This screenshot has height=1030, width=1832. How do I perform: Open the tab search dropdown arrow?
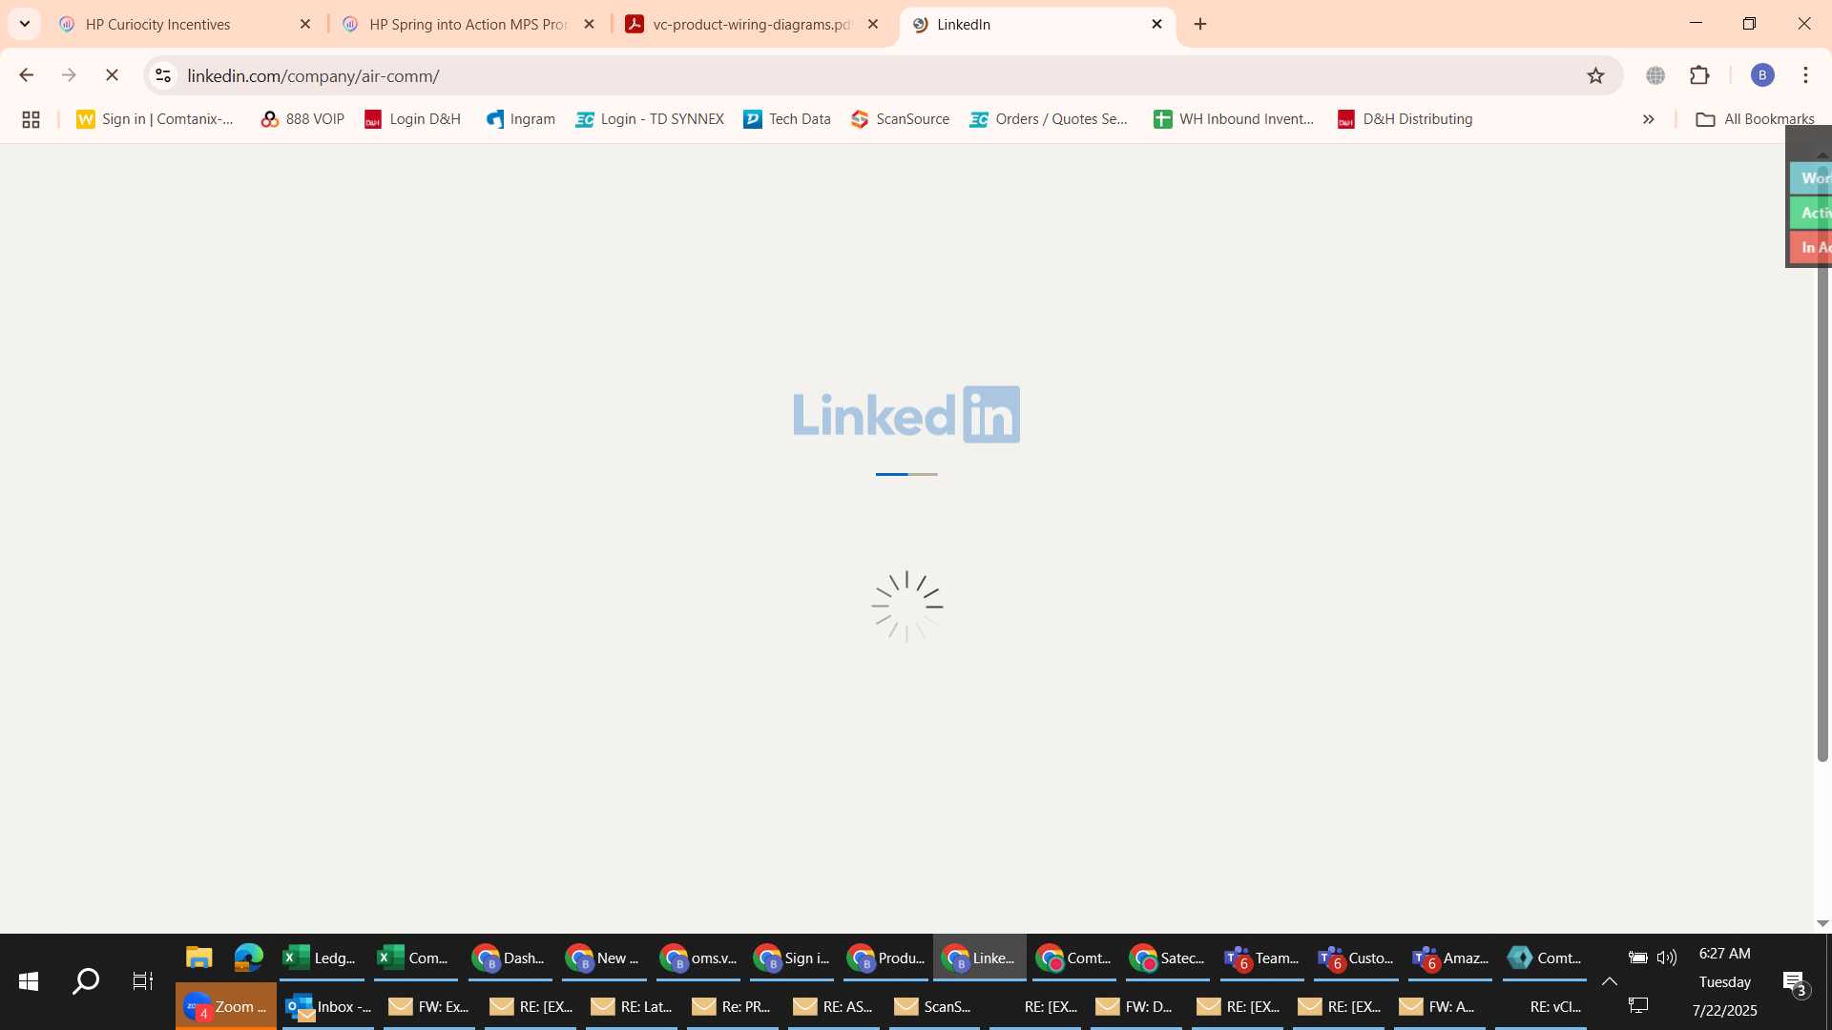pyautogui.click(x=25, y=24)
